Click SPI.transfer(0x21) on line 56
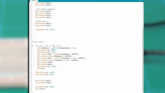165x93 pixels. coord(43,81)
